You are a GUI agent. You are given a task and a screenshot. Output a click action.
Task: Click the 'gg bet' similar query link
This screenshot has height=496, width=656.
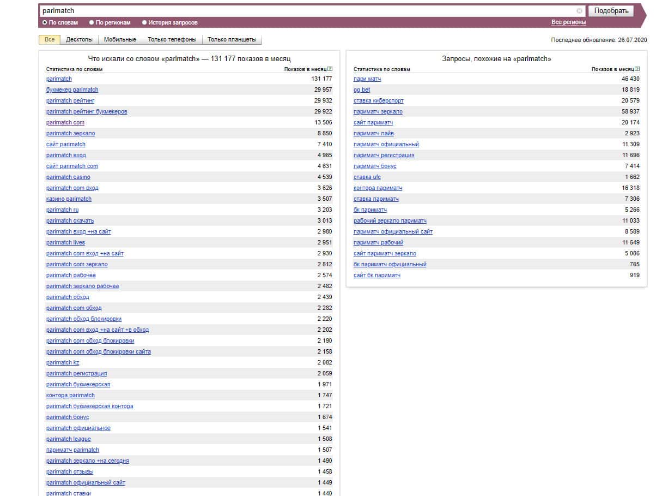point(361,90)
